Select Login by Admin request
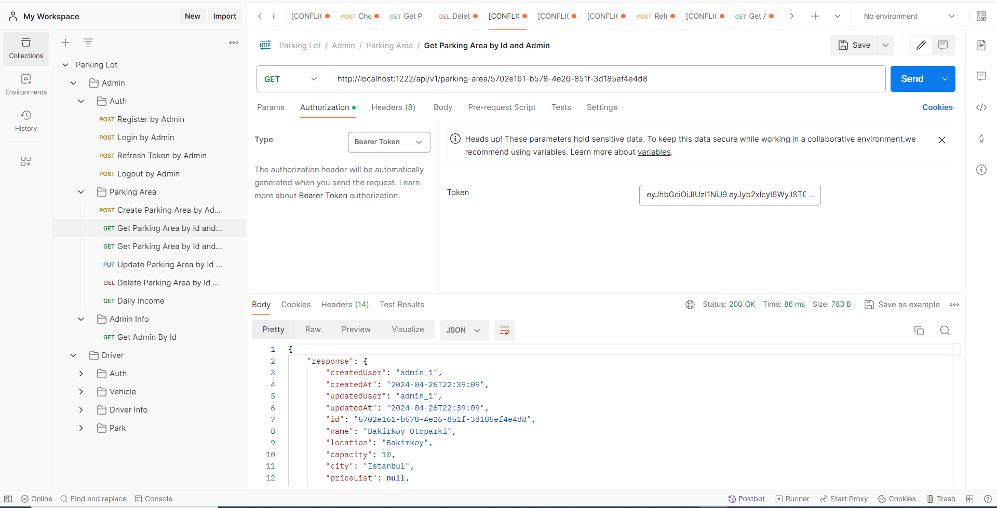Viewport: 997px width, 508px height. [x=145, y=138]
